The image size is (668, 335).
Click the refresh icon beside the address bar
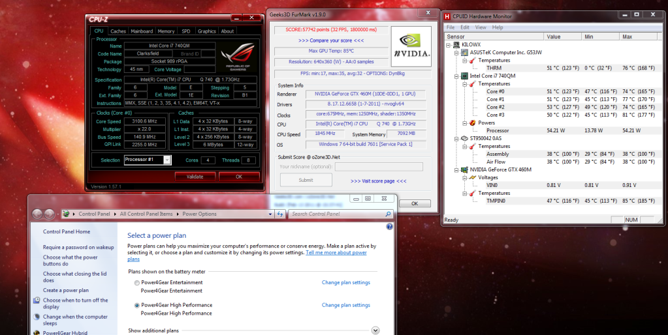coord(279,214)
